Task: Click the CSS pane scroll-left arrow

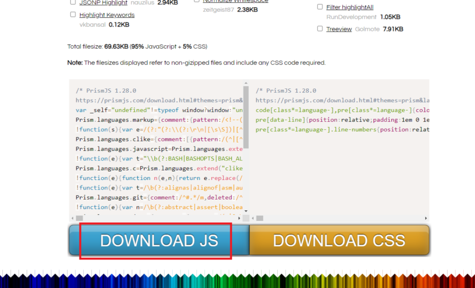Action: (x=253, y=218)
